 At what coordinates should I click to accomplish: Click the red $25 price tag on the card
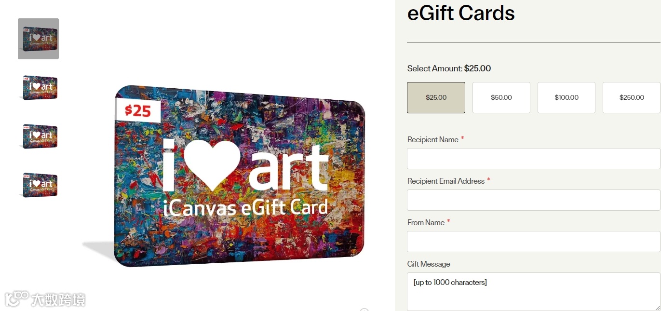138,110
